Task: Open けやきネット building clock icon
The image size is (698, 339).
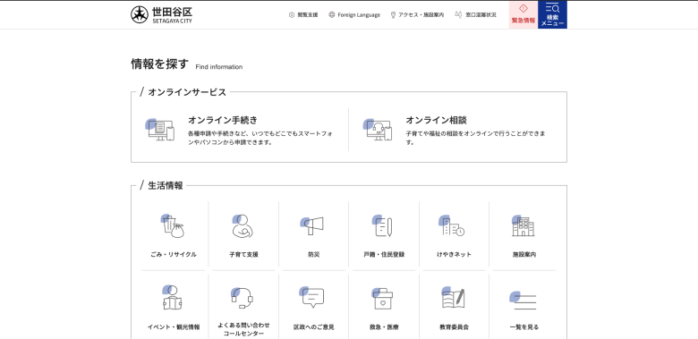Action: [452, 226]
